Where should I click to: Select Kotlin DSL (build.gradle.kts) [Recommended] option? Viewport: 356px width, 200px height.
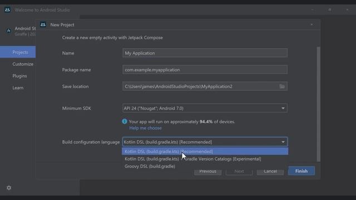click(205, 152)
